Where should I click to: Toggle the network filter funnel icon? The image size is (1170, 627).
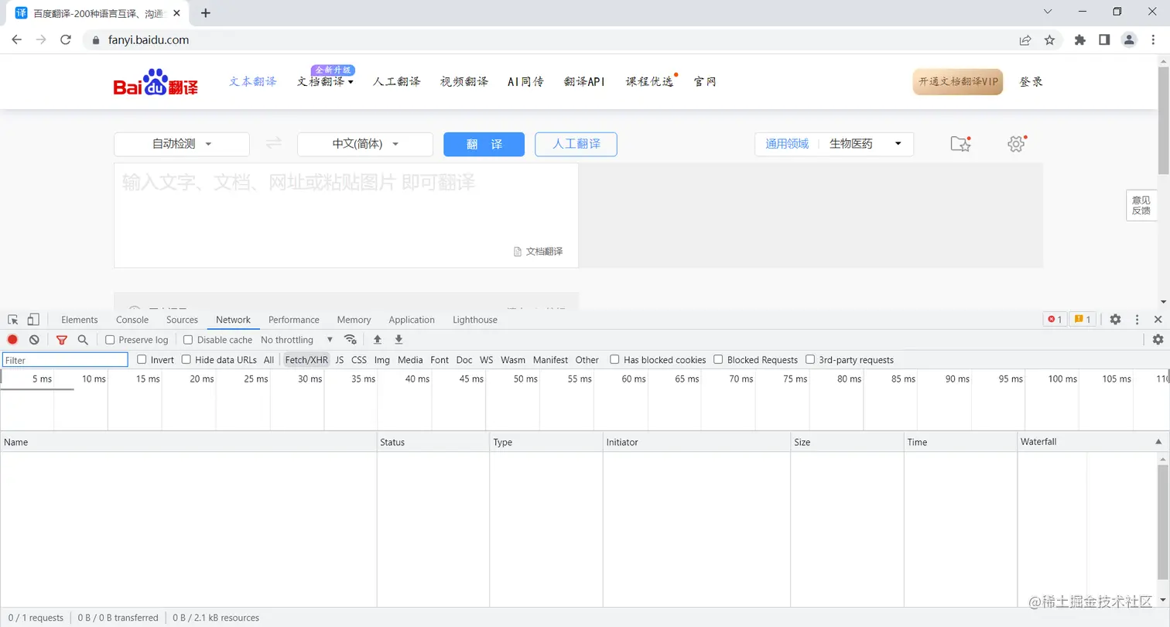(62, 340)
